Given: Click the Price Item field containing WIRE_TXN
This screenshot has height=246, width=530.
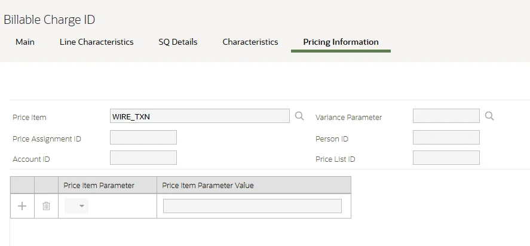Looking at the screenshot, I should click(200, 116).
